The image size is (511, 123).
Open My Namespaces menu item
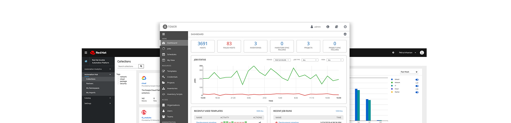(x=98, y=88)
